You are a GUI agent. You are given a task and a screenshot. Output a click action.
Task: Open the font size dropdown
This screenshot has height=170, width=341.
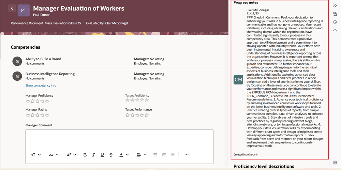click(71, 155)
